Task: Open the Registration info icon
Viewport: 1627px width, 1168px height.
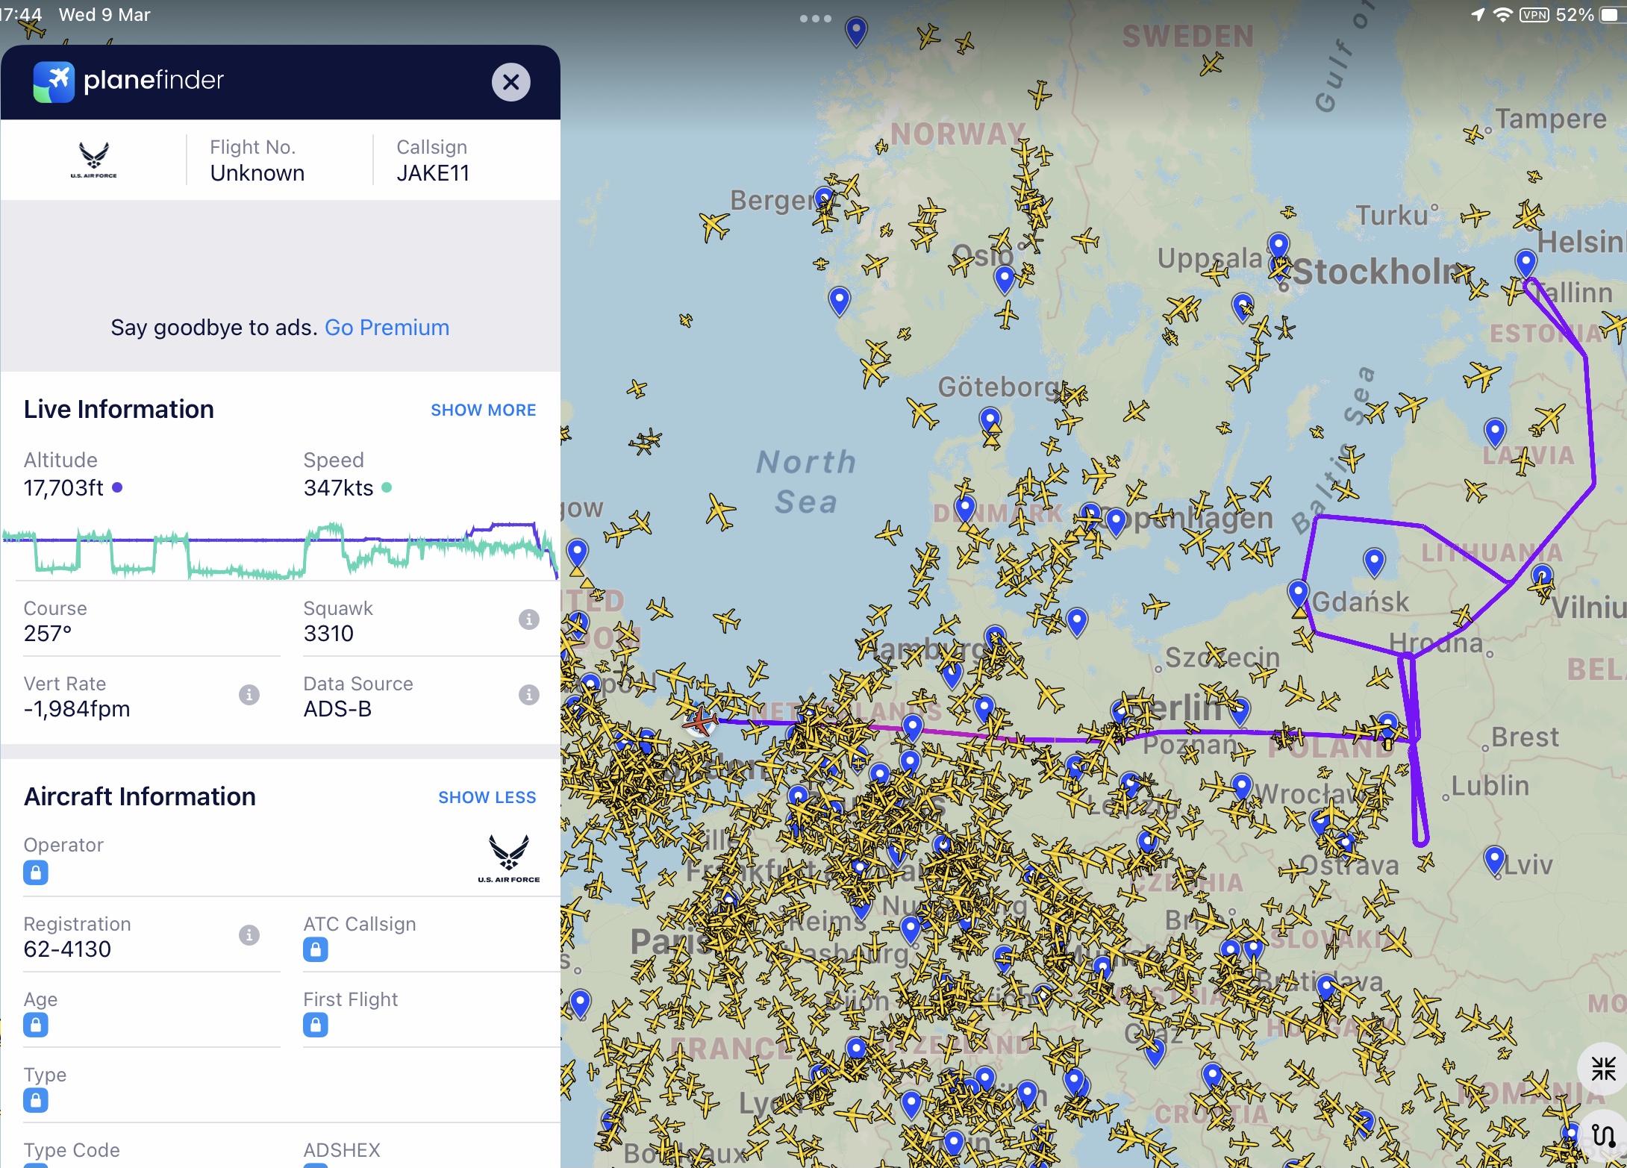Action: 249,934
